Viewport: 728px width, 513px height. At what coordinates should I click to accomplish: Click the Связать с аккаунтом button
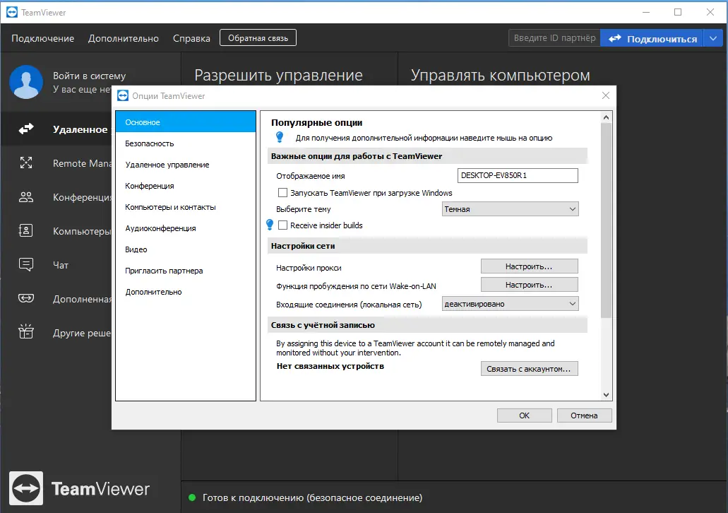530,368
